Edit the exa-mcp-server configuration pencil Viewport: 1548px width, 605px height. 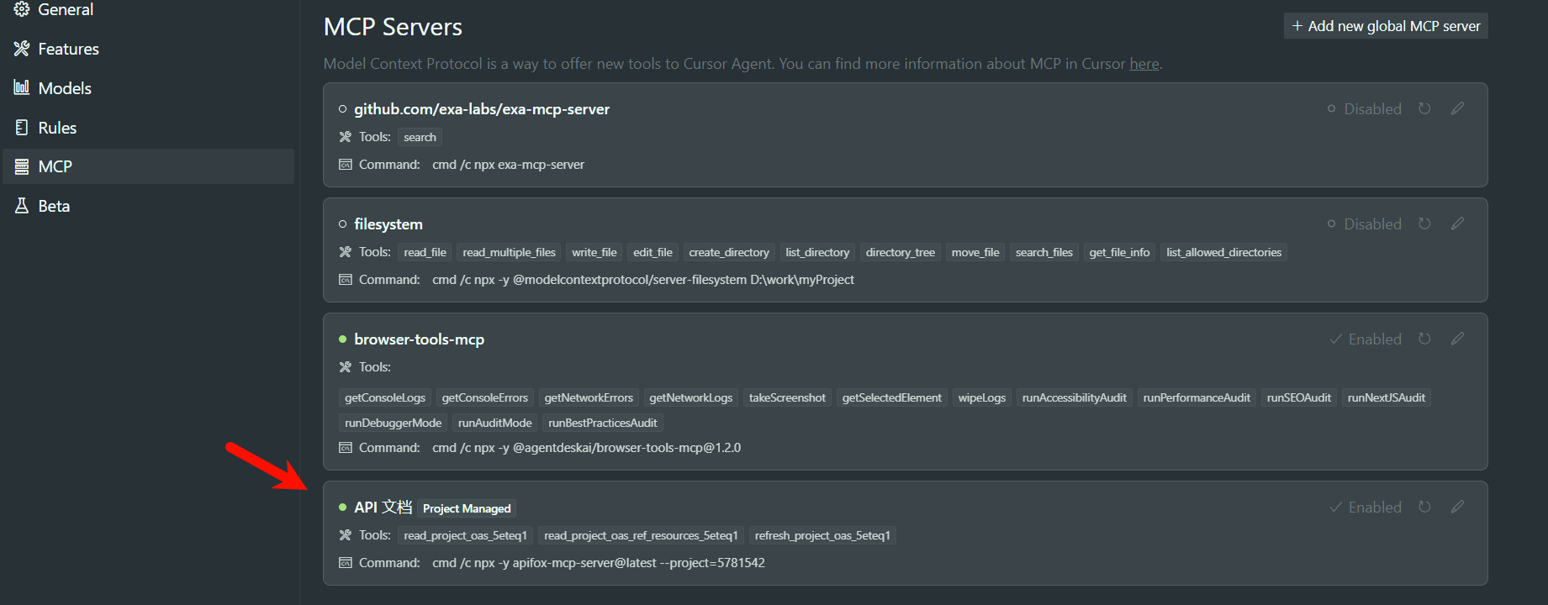pos(1457,108)
